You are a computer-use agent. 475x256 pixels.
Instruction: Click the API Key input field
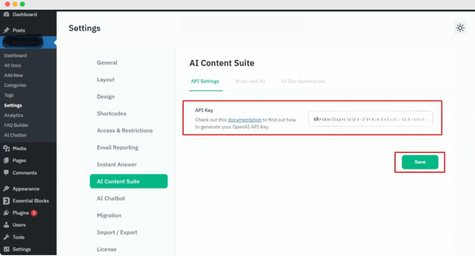[370, 119]
